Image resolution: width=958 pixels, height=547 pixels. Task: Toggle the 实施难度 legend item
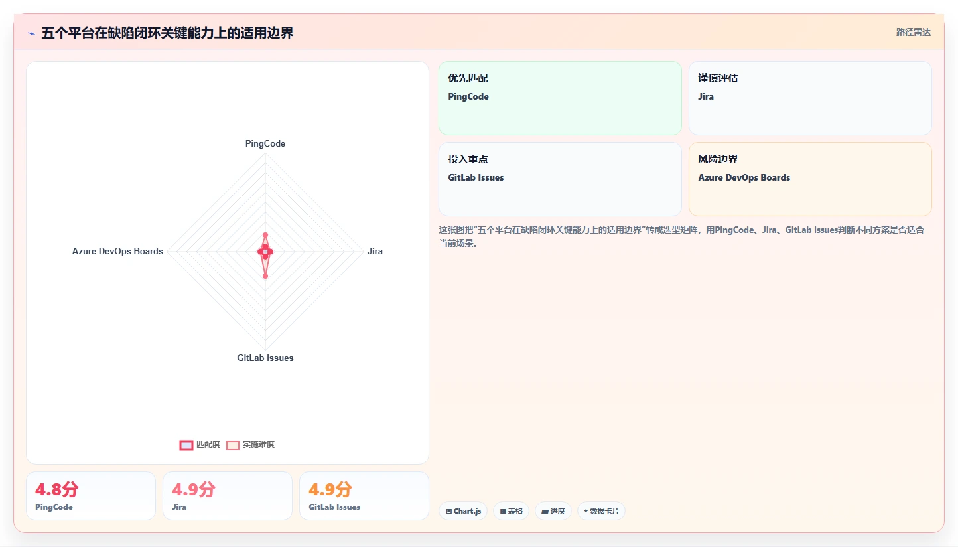(250, 445)
